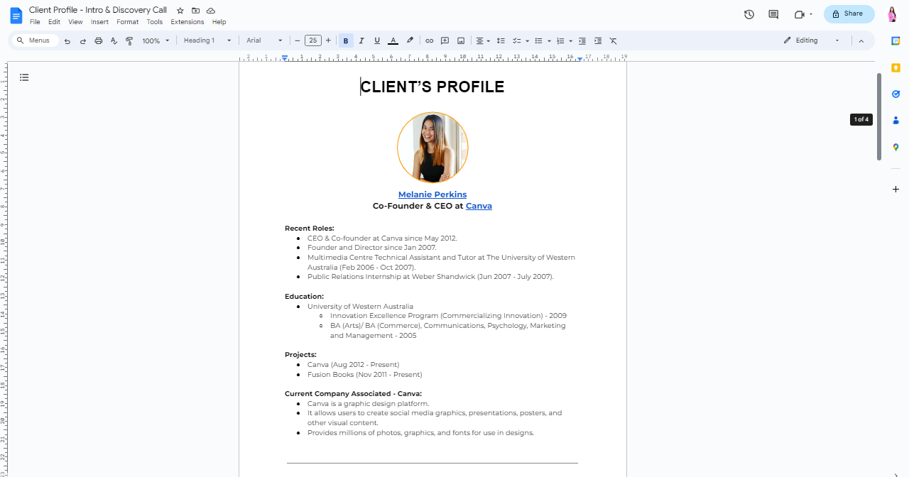This screenshot has height=477, width=909.
Task: Star the document with the star icon
Action: [180, 11]
